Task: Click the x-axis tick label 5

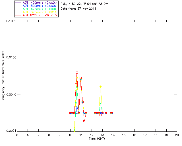Action: (x=17, y=135)
